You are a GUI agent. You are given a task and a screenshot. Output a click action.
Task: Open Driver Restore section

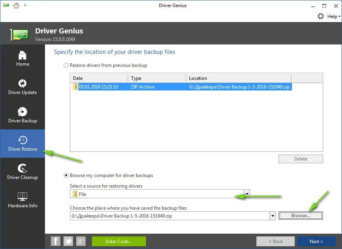[x=22, y=144]
